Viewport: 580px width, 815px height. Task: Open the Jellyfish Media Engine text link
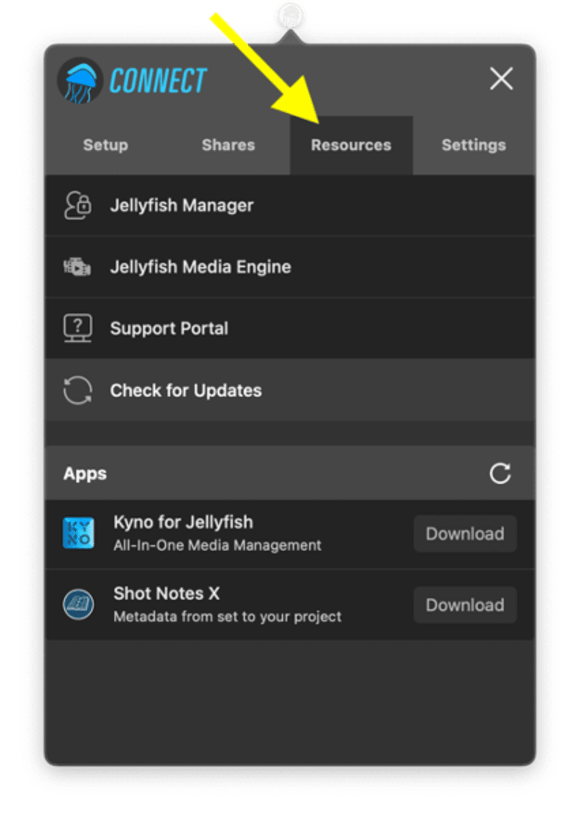coord(201,267)
